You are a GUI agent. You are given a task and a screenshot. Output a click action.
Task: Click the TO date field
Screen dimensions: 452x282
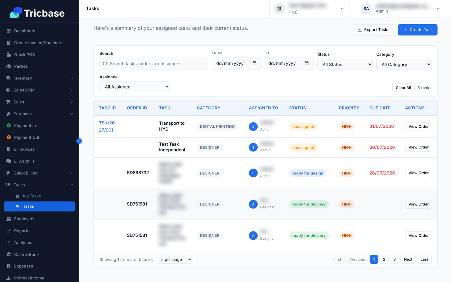(x=288, y=63)
